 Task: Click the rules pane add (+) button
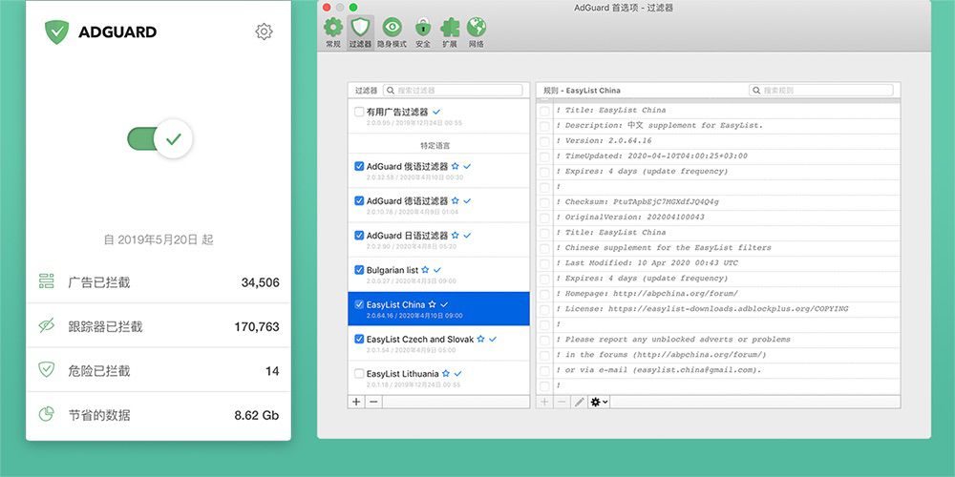point(544,402)
